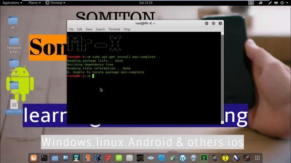Image resolution: width=291 pixels, height=163 pixels.
Task: Launch the red Faraday F icon in the dock
Action: pyautogui.click(x=108, y=158)
